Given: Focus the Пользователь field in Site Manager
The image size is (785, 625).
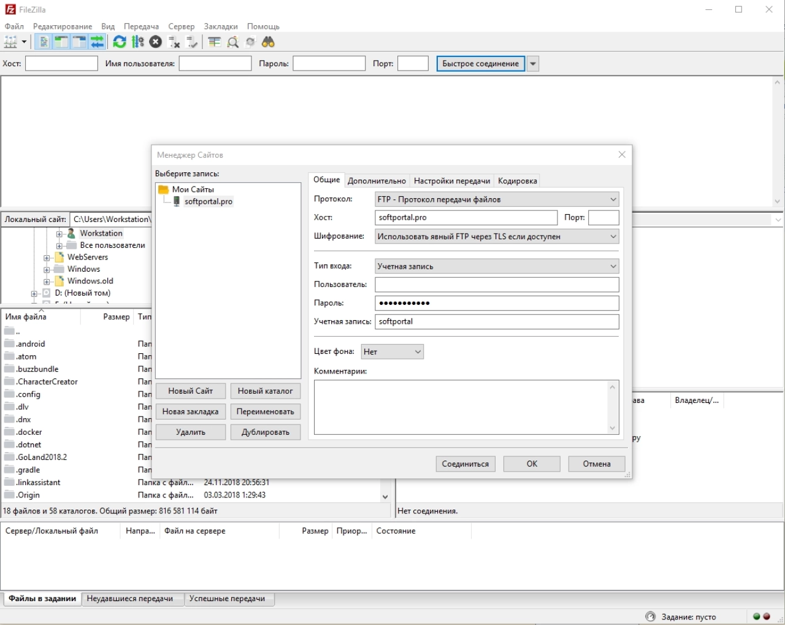Looking at the screenshot, I should click(497, 285).
